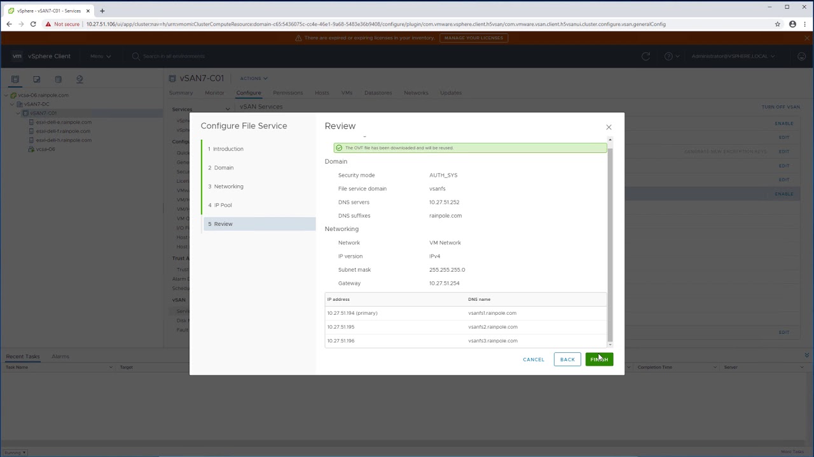Open the Recent Tasks panel tab
The height and width of the screenshot is (457, 814).
tap(23, 356)
